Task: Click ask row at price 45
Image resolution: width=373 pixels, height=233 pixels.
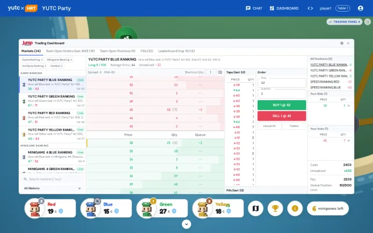Action: tap(156, 110)
